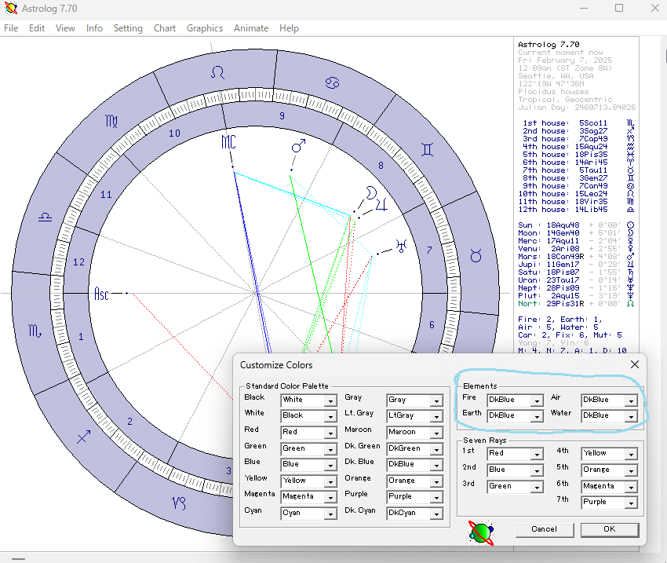
Task: Click Cancel in Customize Colors dialog
Action: tap(544, 529)
